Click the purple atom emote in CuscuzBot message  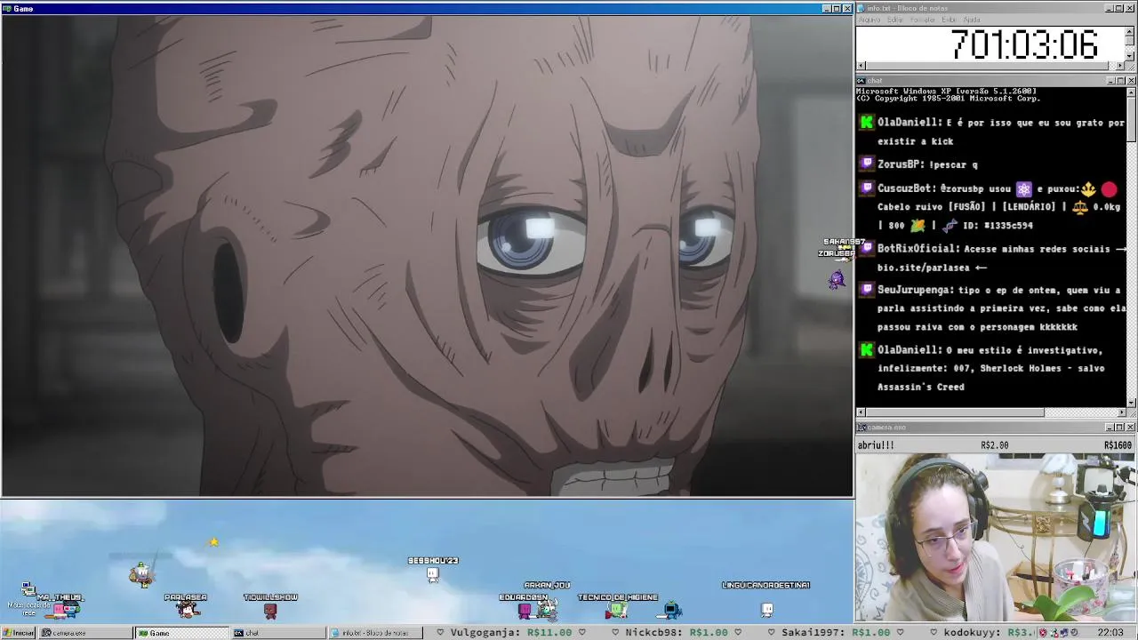tap(1024, 189)
